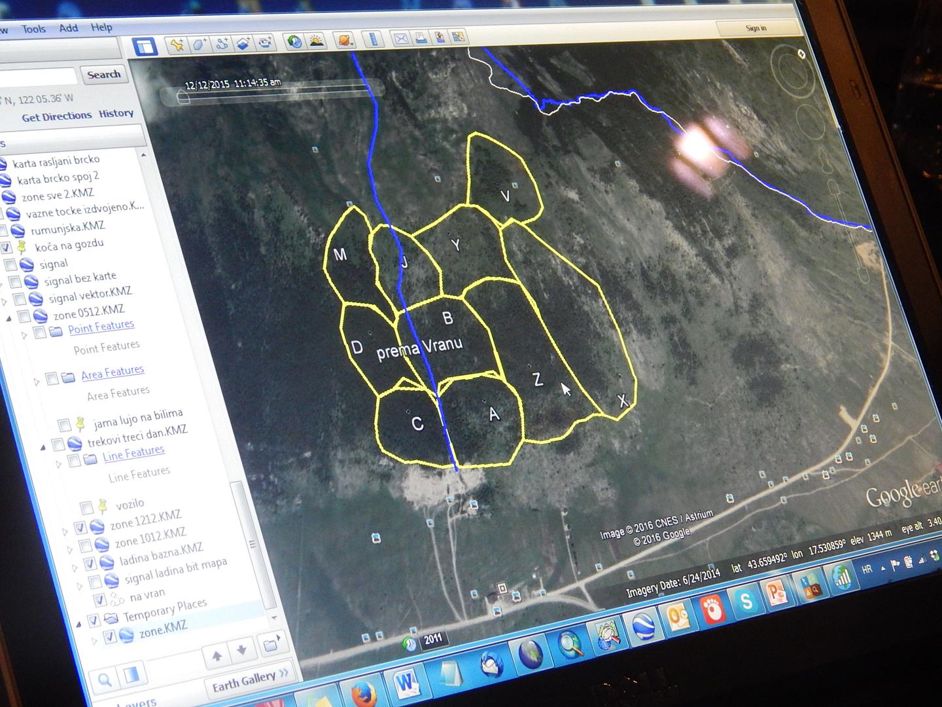Click the Add Image Overlay icon
Viewport: 942px width, 707px height.
pyautogui.click(x=244, y=43)
